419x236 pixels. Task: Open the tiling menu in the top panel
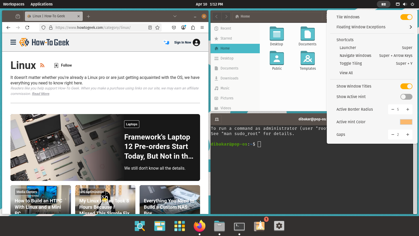384,4
